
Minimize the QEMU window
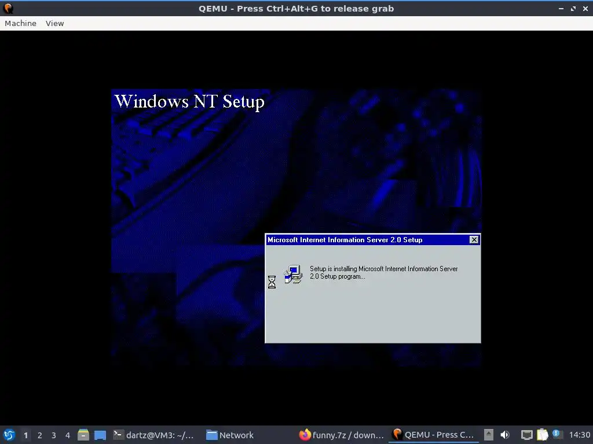point(561,8)
